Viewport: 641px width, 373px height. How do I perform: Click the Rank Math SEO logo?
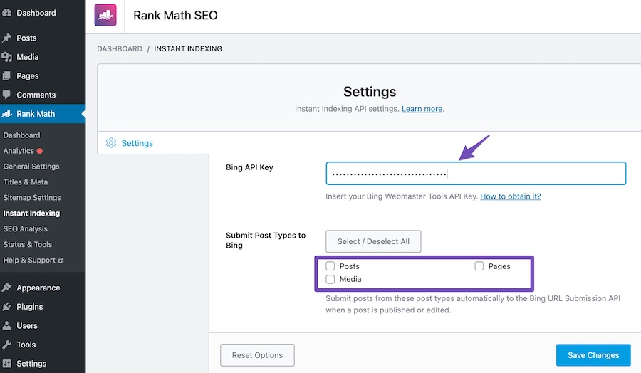[105, 15]
